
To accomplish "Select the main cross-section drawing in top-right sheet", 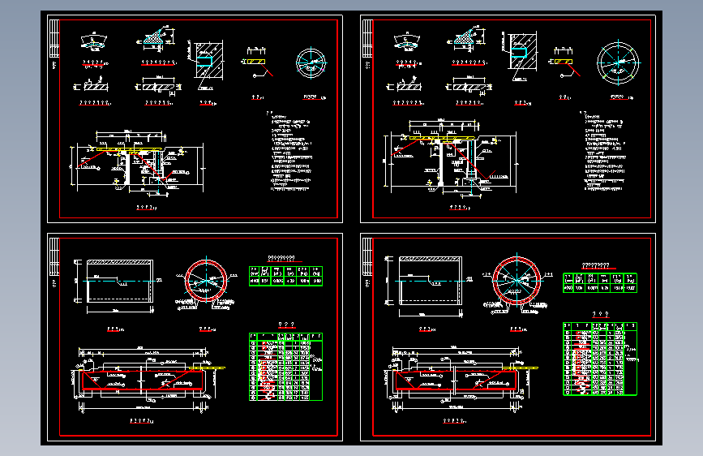I will [x=451, y=158].
